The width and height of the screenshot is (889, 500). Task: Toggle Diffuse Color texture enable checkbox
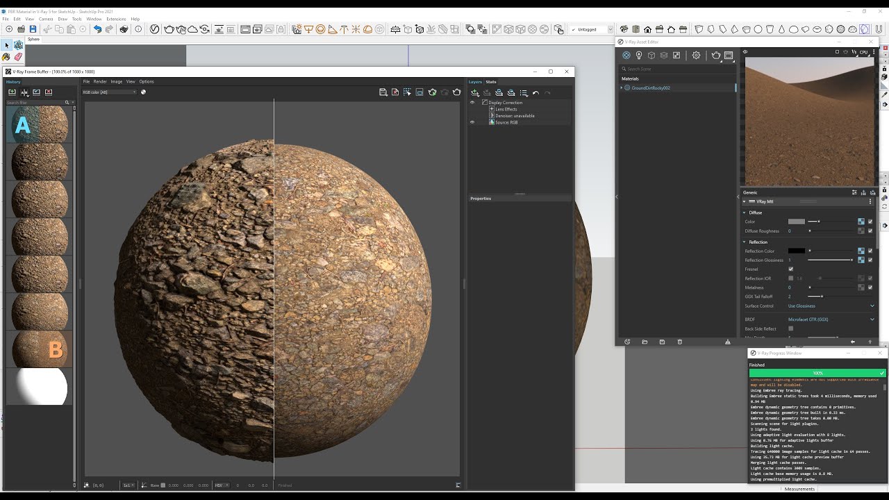point(870,222)
